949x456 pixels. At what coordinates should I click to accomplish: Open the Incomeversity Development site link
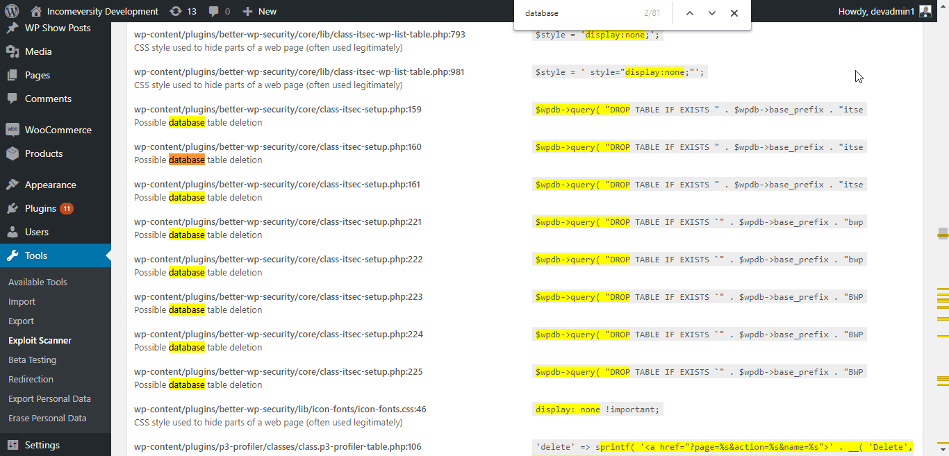pos(104,11)
